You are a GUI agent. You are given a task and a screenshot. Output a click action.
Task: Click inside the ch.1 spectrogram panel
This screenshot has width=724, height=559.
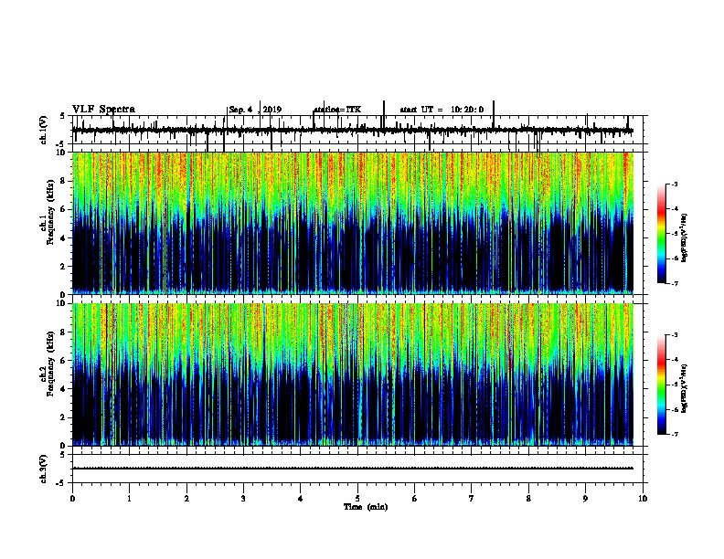click(x=352, y=223)
